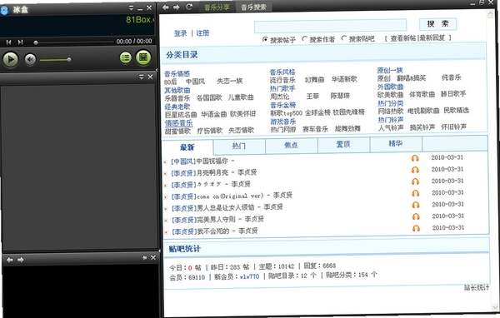Skip to the previous track
The width and height of the screenshot is (500, 318).
click(8, 42)
